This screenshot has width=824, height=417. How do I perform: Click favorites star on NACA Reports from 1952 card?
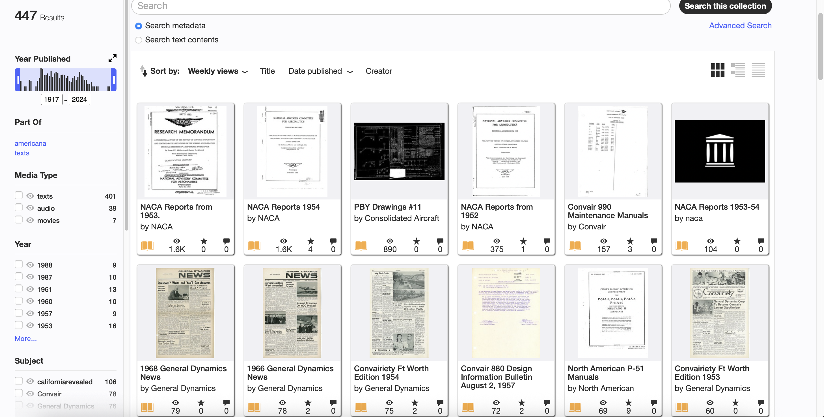pos(523,241)
